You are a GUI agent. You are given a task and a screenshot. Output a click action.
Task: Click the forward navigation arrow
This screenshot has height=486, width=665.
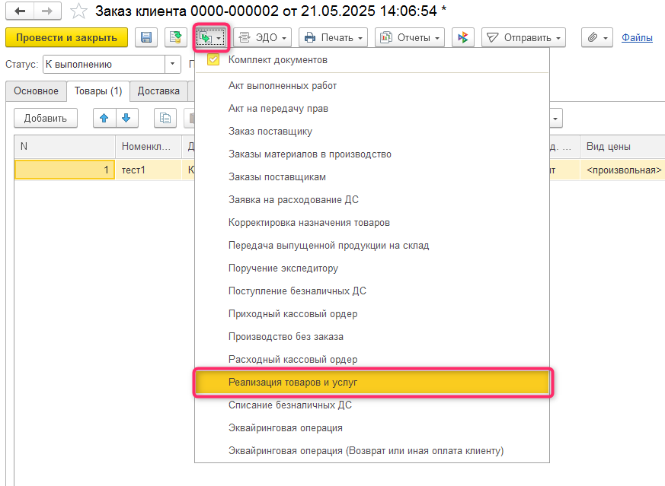[46, 11]
